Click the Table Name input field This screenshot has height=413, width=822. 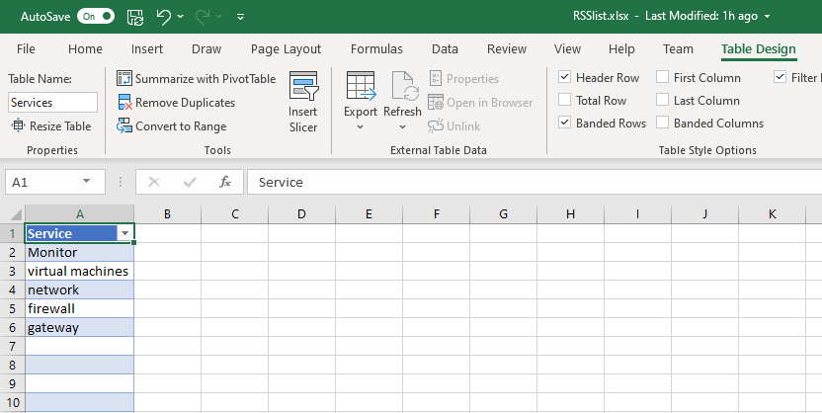(53, 102)
